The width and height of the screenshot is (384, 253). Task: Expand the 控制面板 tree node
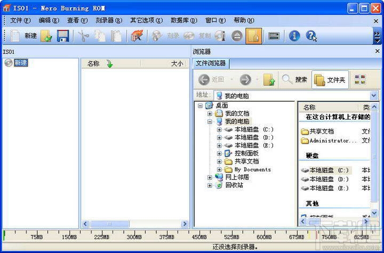(219, 154)
